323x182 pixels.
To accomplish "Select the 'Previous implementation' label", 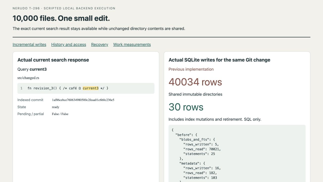I will coord(191,69).
